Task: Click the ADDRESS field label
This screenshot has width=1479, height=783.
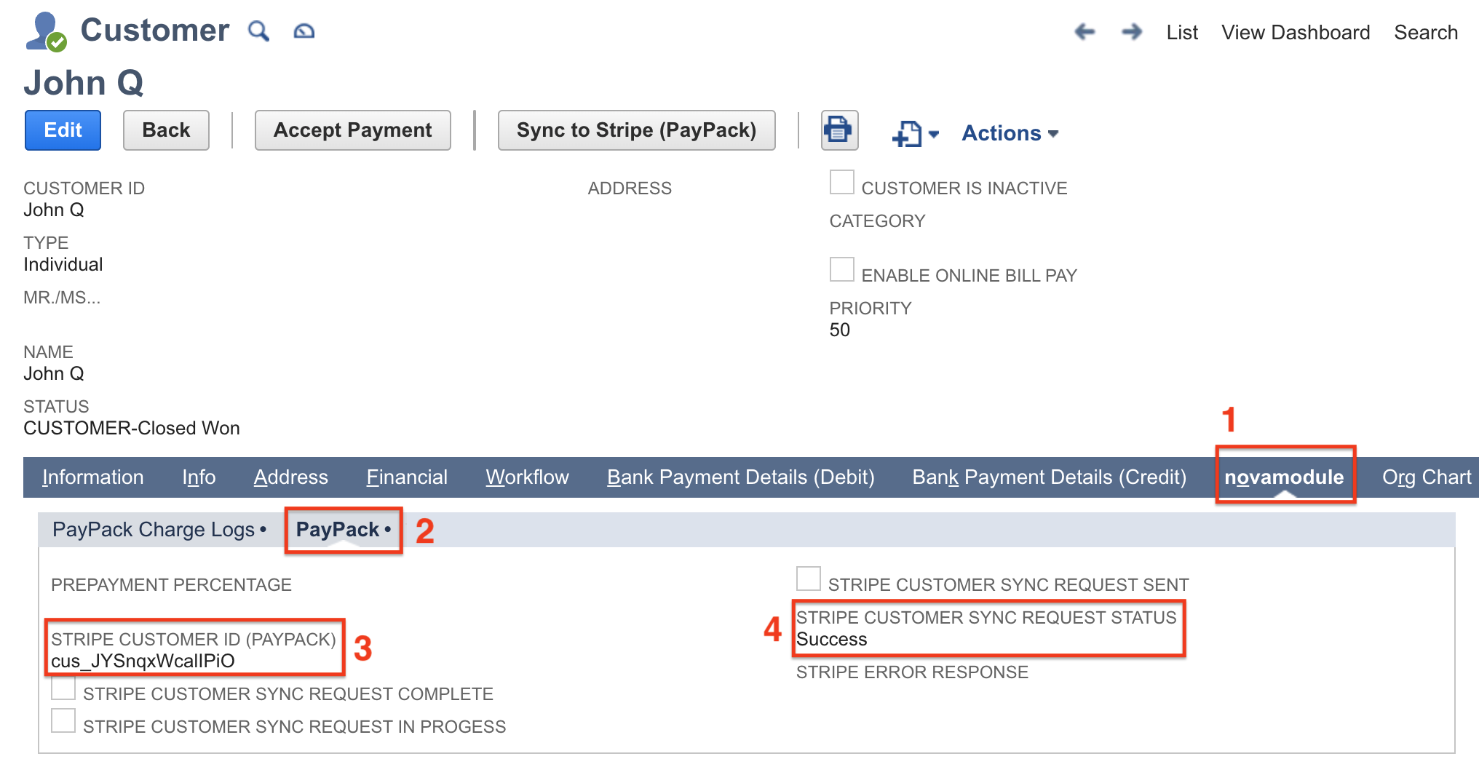Action: tap(630, 188)
